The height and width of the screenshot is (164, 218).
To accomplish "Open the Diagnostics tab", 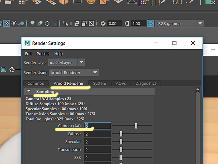I will coord(146,83).
